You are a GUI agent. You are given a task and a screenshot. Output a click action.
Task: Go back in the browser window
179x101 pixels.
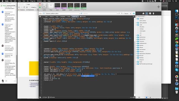click(x=19, y=7)
